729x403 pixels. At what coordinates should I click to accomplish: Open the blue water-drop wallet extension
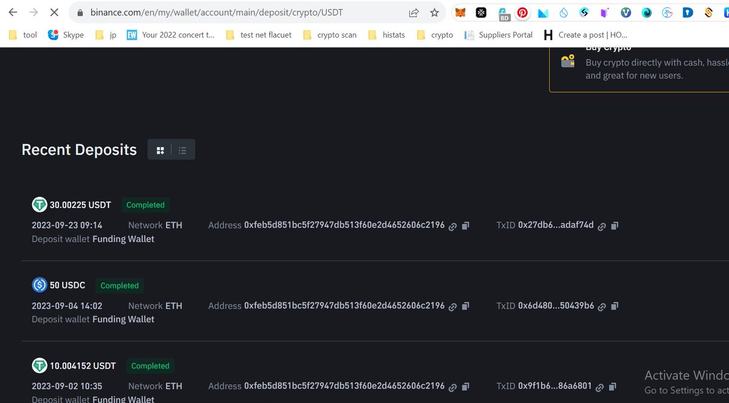click(x=564, y=13)
